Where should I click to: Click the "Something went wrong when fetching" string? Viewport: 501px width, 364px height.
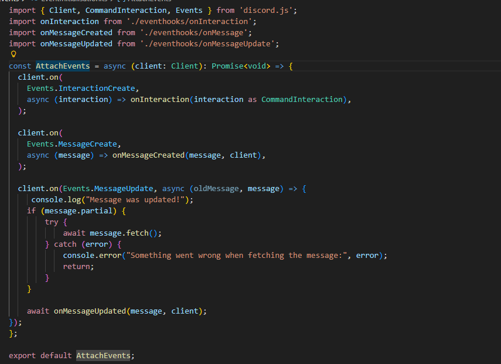tap(237, 256)
